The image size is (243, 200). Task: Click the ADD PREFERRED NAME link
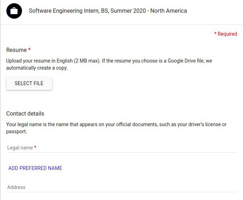[x=35, y=168]
